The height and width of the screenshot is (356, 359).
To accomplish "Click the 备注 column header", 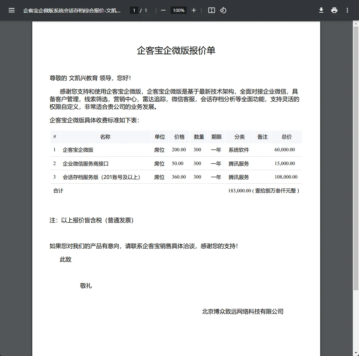I will (x=262, y=137).
